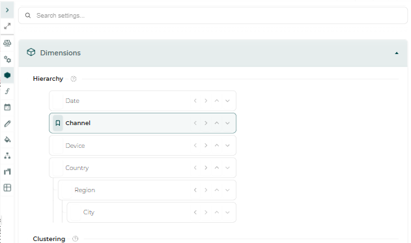Open the balance scales sidebar icon
Screen dimensions: 411x243
pos(7,43)
